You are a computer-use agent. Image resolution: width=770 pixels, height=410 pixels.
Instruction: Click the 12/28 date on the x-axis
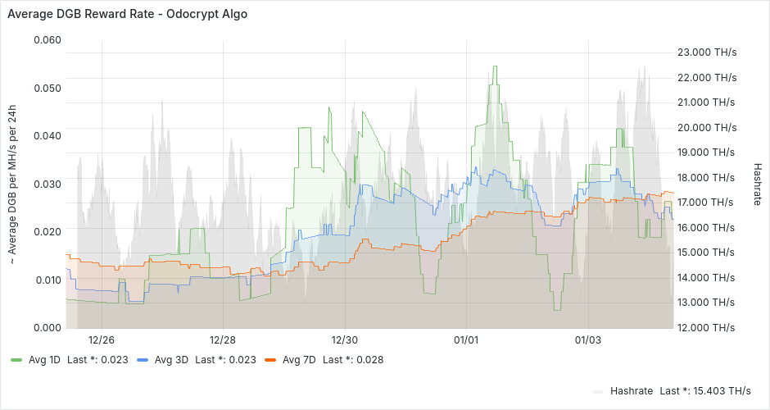point(223,339)
